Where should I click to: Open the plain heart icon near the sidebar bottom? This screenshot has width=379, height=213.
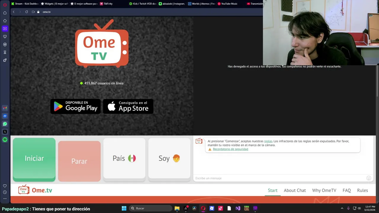coord(5,186)
